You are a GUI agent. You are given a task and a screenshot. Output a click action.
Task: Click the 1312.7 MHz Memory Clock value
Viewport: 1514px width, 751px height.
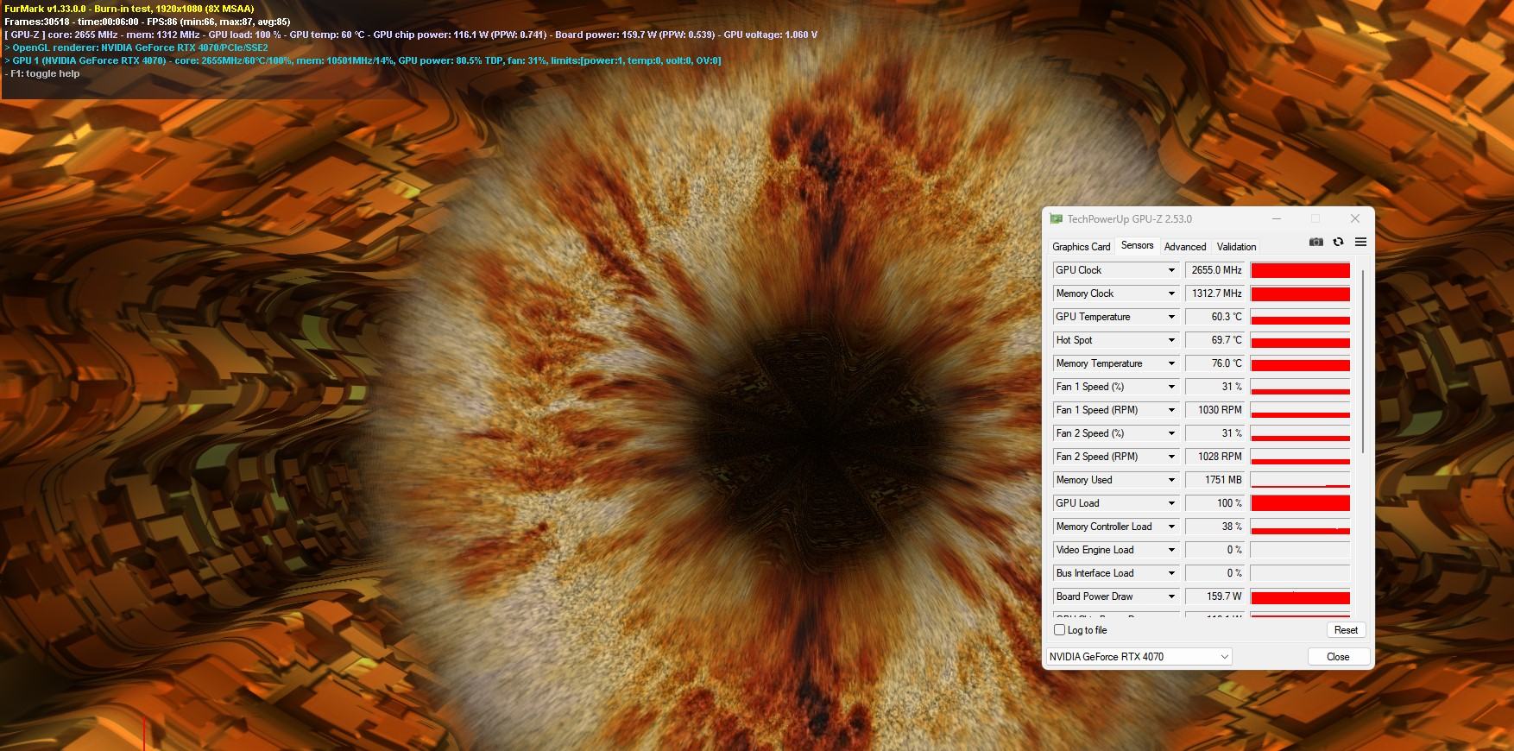click(1214, 293)
